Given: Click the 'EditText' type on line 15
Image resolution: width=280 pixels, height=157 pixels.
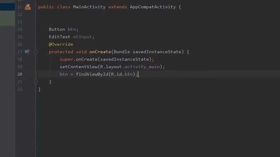Looking at the screenshot, I should coord(59,37).
